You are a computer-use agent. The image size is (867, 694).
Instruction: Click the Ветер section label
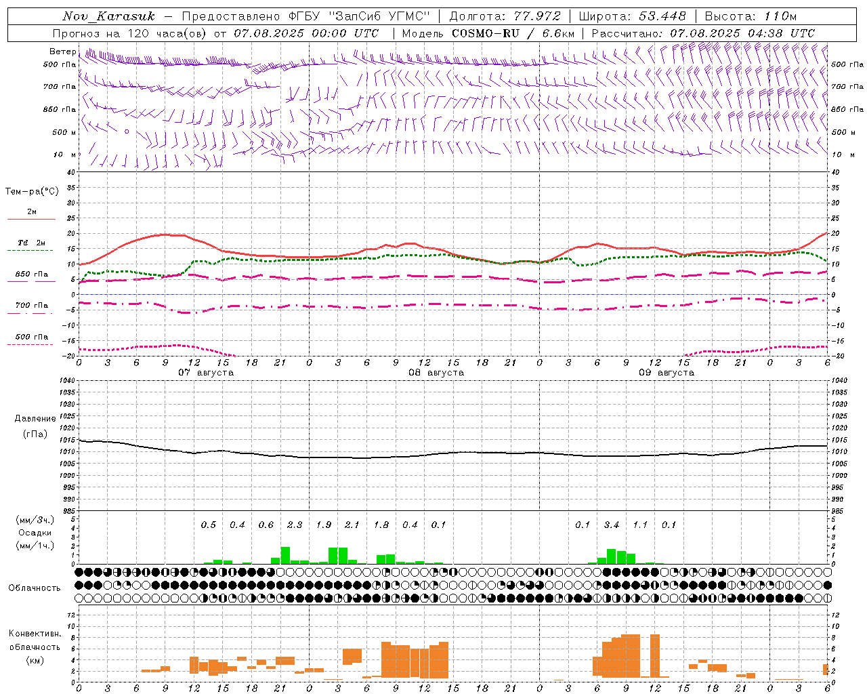[x=62, y=52]
